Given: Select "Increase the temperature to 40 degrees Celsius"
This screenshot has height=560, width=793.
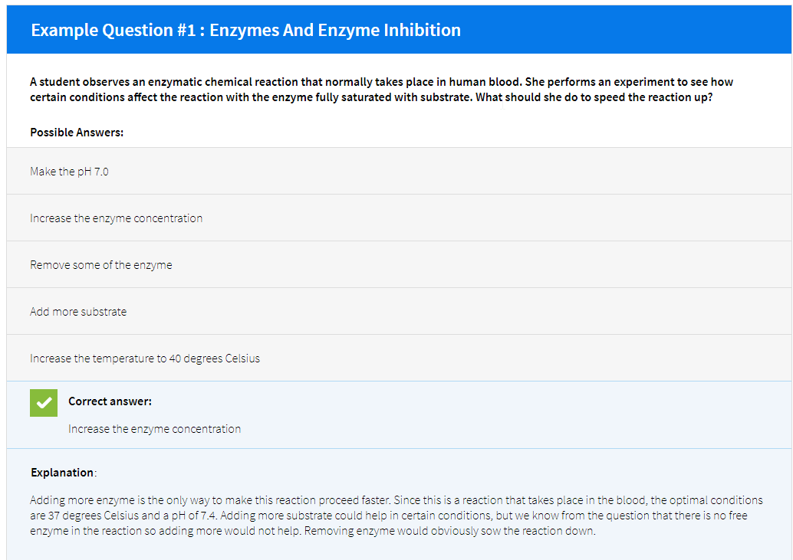Looking at the screenshot, I should [144, 358].
